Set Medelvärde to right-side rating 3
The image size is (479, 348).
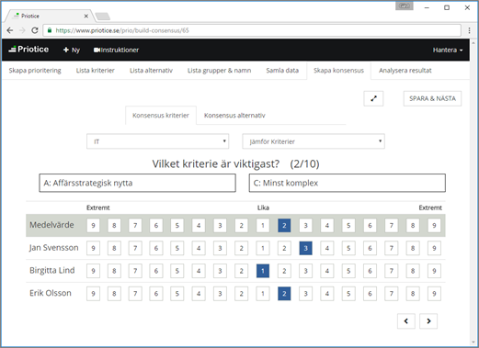305,226
